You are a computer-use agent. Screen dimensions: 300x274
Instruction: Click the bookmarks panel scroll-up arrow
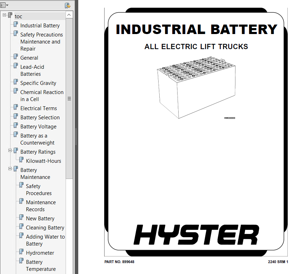click(x=69, y=15)
